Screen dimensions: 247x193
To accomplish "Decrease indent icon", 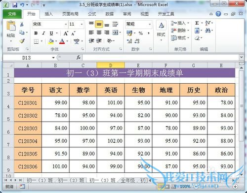I will (x=91, y=41).
